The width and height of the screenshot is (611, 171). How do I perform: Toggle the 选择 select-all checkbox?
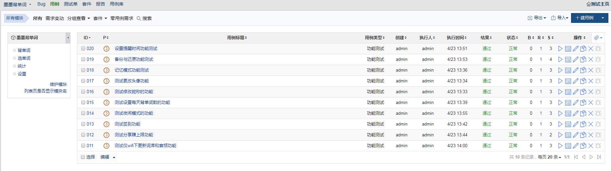(x=83, y=157)
